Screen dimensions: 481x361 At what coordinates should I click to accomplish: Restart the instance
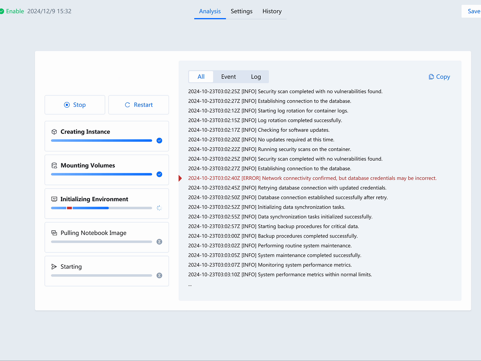pyautogui.click(x=139, y=105)
